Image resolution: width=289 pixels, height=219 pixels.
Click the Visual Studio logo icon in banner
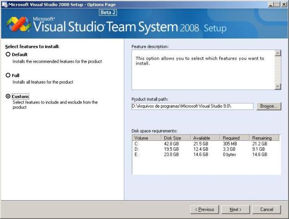coord(18,24)
